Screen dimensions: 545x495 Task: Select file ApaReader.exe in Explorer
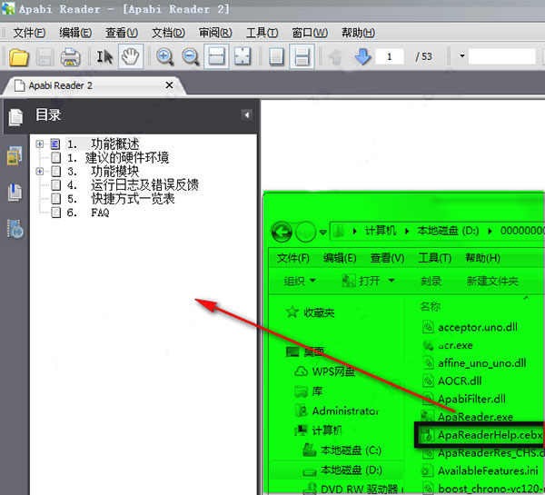[468, 417]
